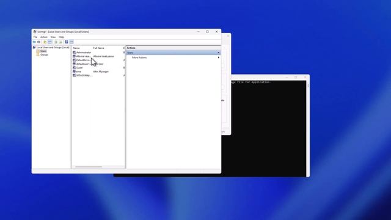Screen dimensions: 391x220
Task: Toggle the Show/Hide Console Tree toolbar icon
Action: [50, 42]
